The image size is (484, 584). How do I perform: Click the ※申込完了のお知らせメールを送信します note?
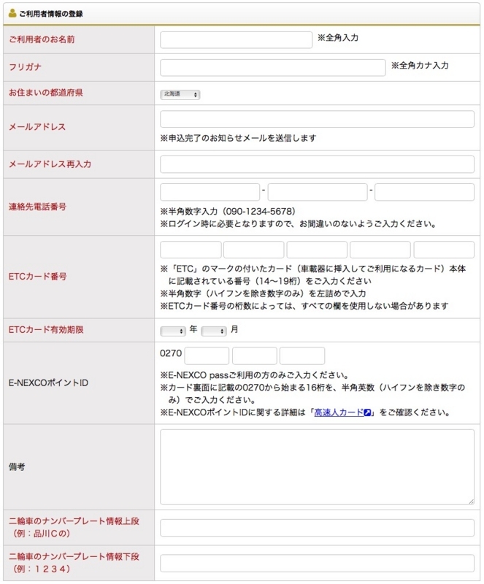238,138
